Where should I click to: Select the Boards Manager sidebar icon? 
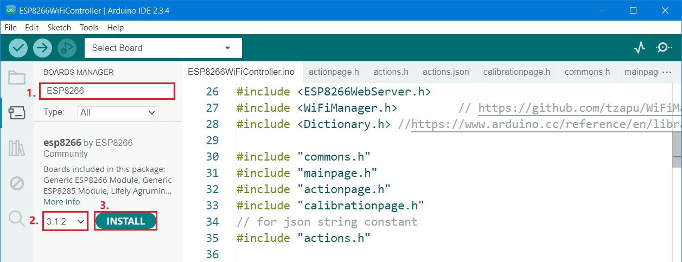tap(17, 113)
